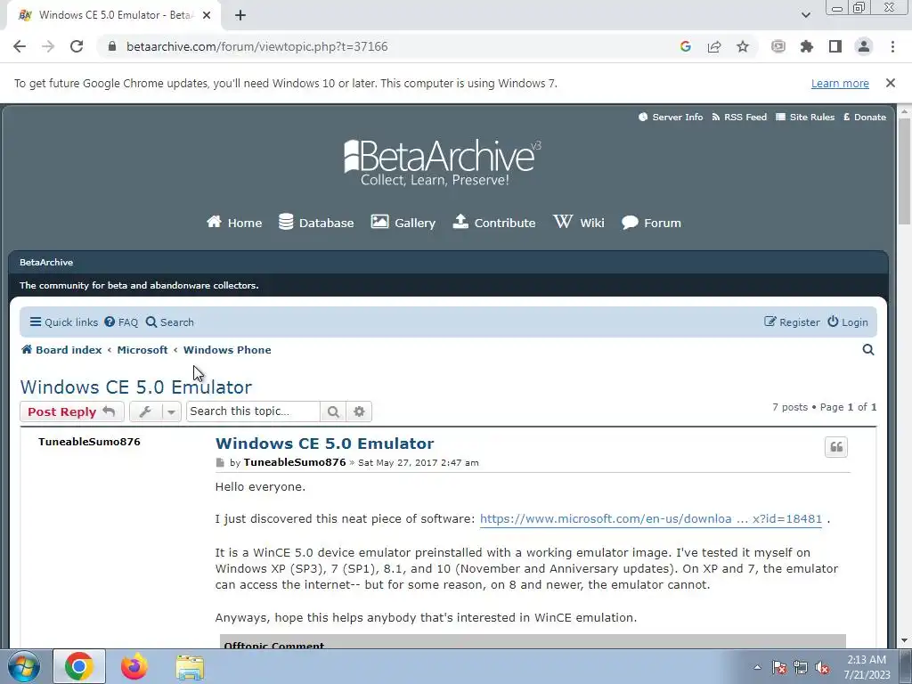Open the Chrome three-dot menu
912x684 pixels.
[892, 46]
